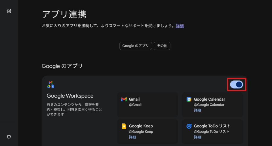The height and width of the screenshot is (146, 272).
Task: Toggle off the Google Workspace switch
Action: tap(236, 84)
